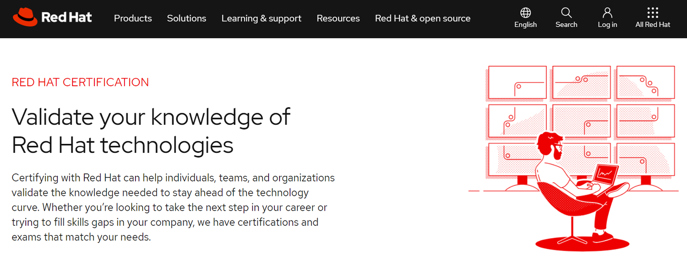
Task: Open the Red Hat & open source menu
Action: point(423,18)
